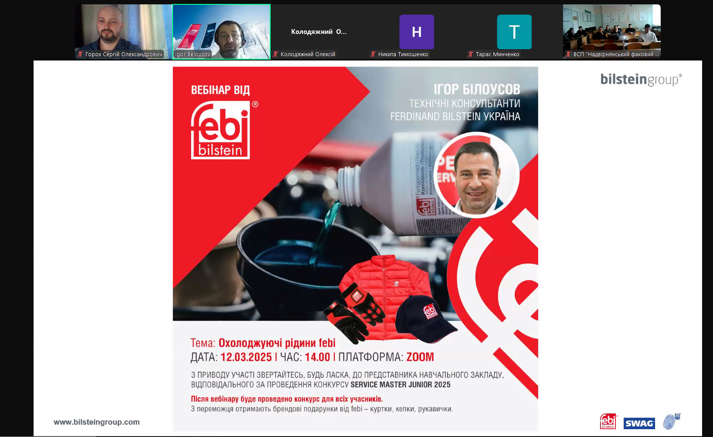Click the muted mic icon on the ВСП classroom tile

pos(568,54)
